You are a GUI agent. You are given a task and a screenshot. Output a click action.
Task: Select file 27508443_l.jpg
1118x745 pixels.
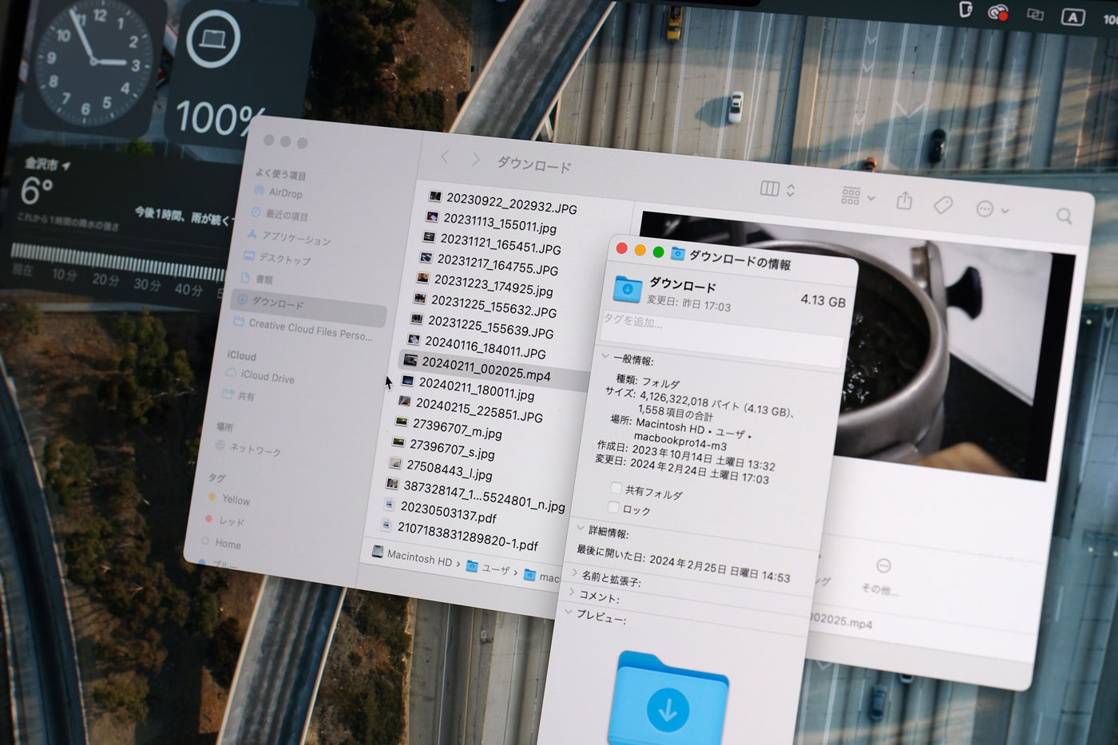440,470
